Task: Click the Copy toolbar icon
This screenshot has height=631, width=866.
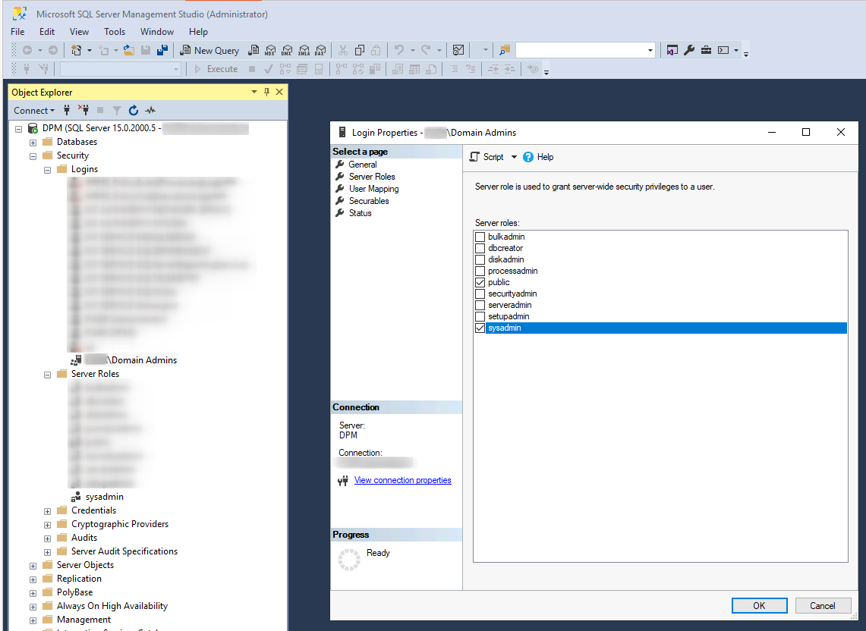Action: pos(360,50)
